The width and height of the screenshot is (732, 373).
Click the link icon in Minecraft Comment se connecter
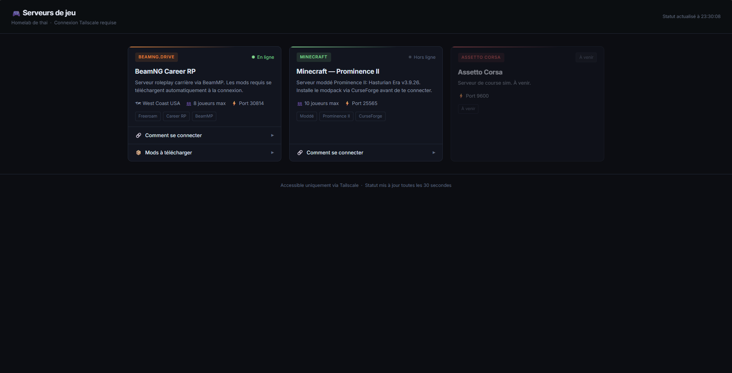[x=300, y=153]
